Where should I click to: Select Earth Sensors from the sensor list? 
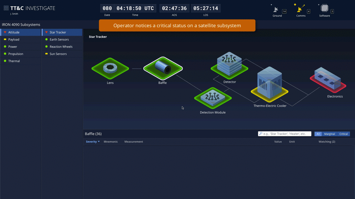[x=59, y=39]
